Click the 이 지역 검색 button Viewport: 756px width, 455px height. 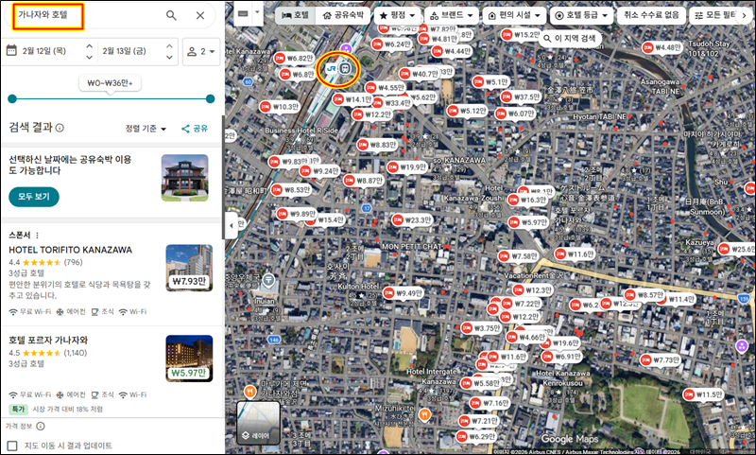(x=570, y=38)
